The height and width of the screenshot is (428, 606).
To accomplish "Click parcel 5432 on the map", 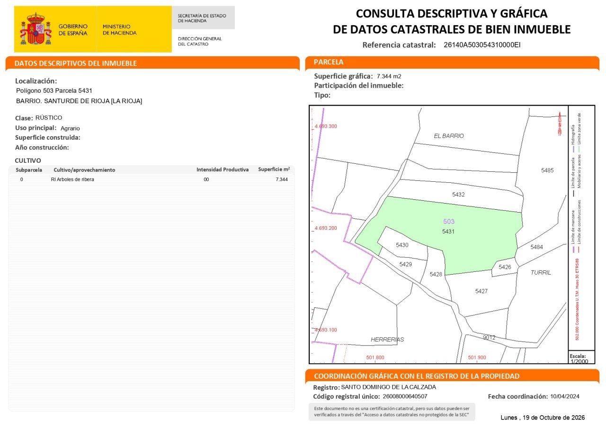I will pos(458,195).
